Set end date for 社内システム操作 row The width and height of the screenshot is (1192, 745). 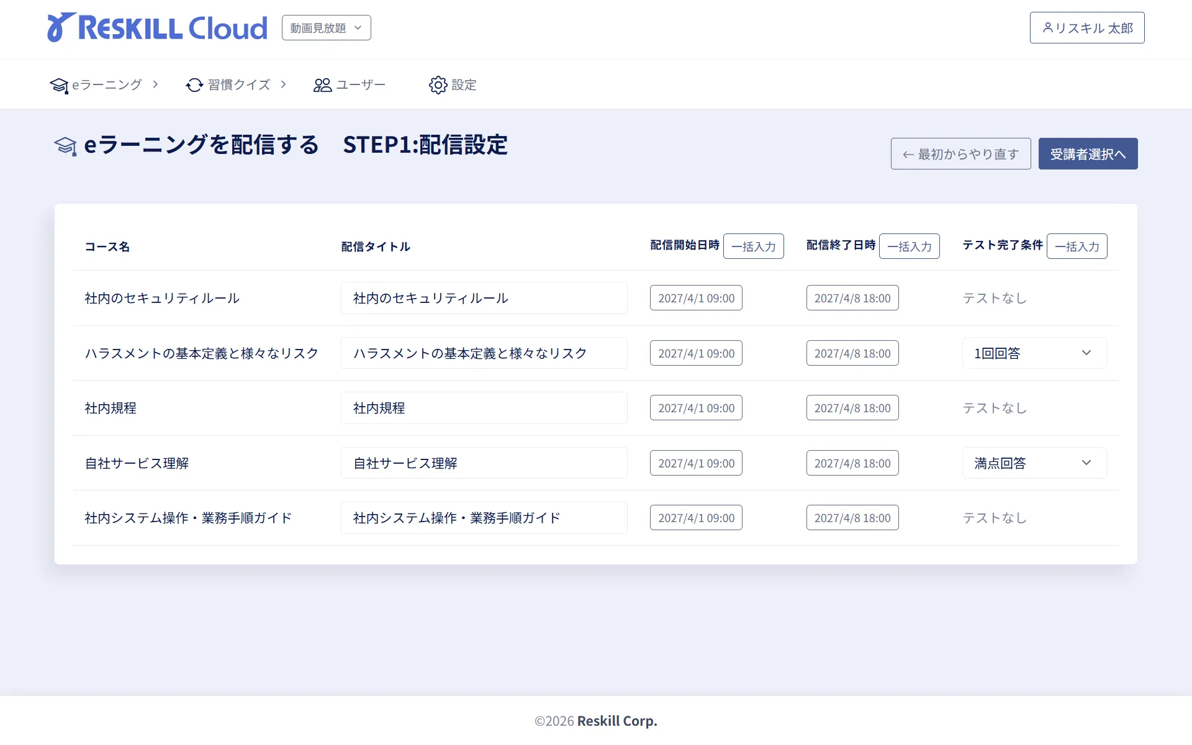852,518
